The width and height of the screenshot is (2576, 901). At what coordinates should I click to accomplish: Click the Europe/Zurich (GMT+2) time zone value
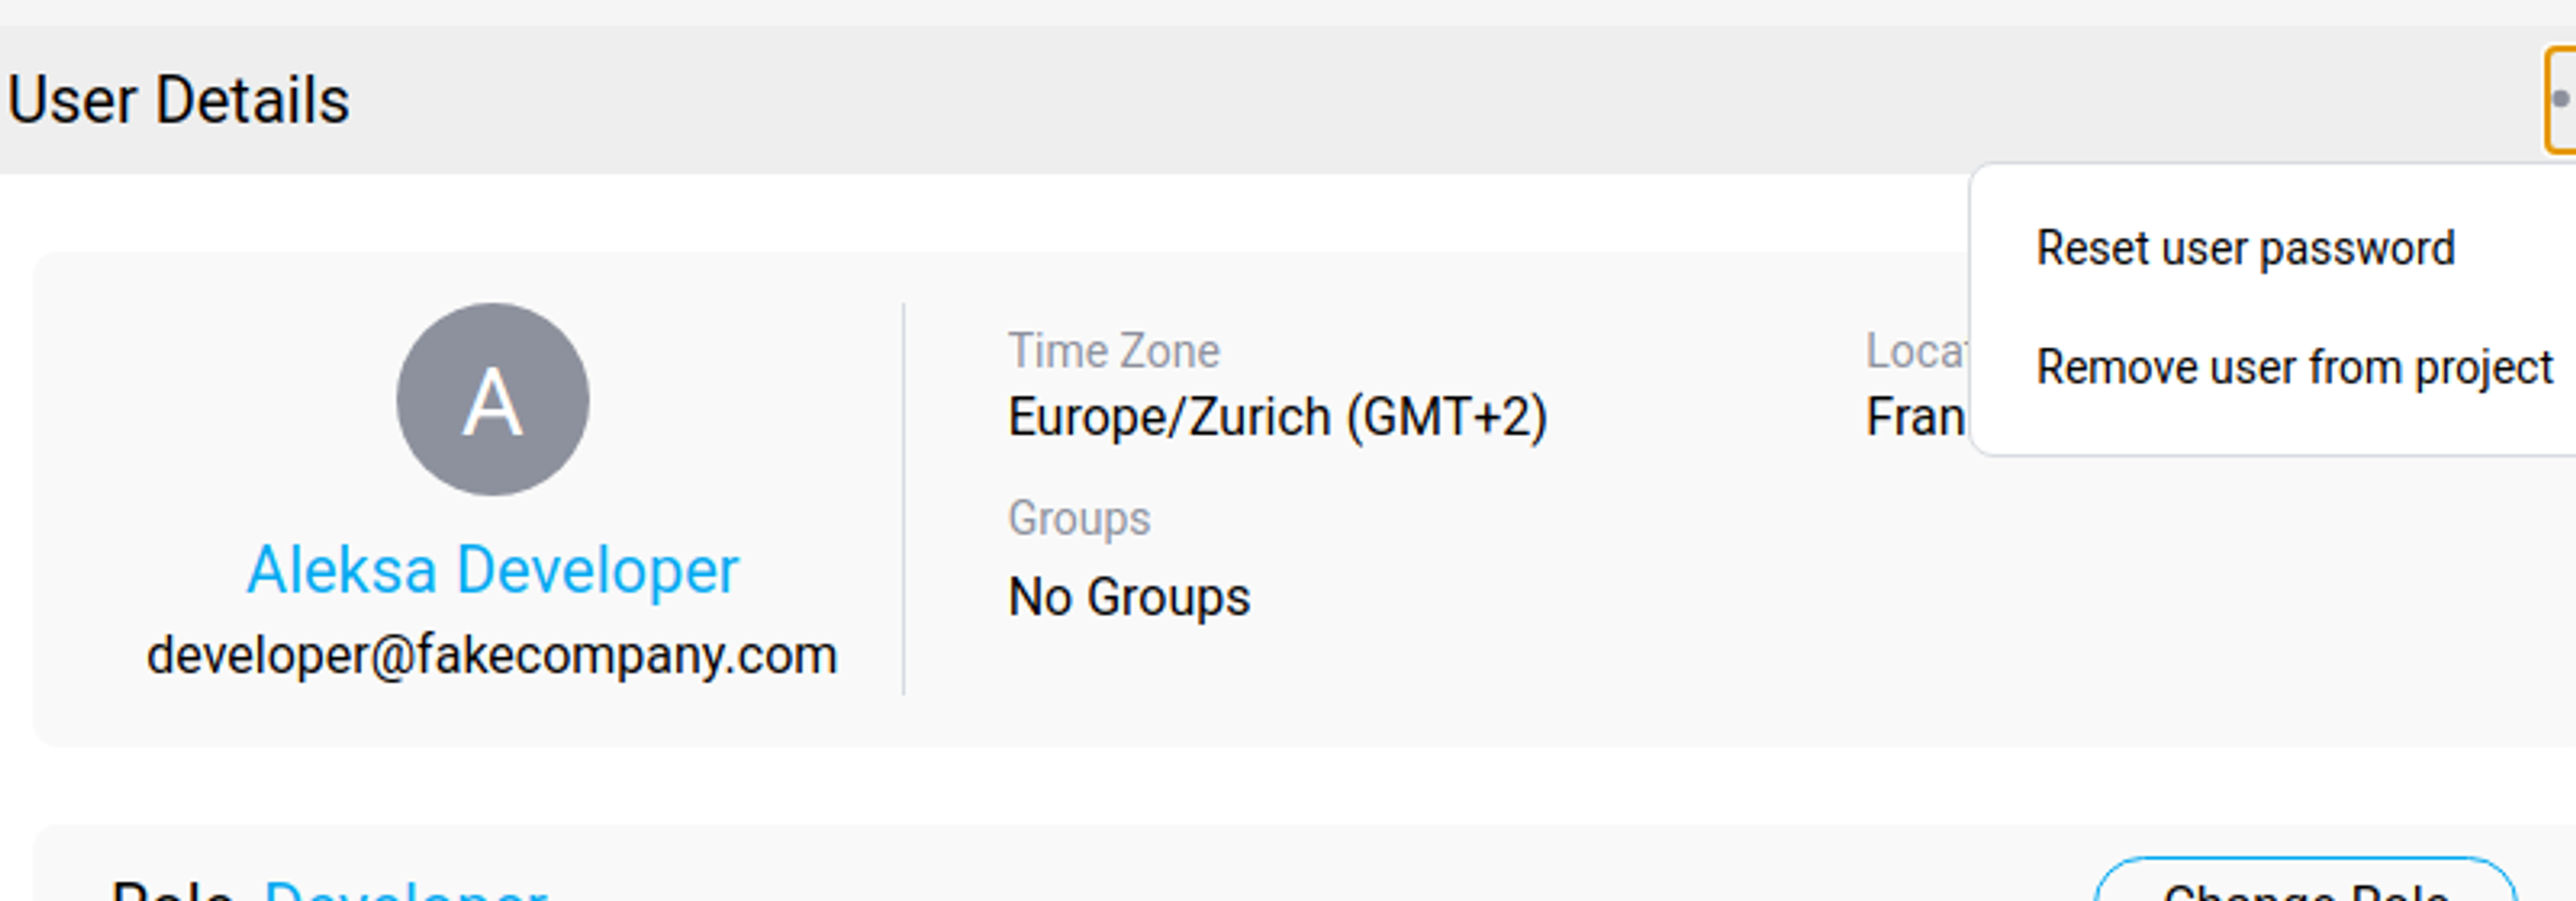pos(1277,416)
